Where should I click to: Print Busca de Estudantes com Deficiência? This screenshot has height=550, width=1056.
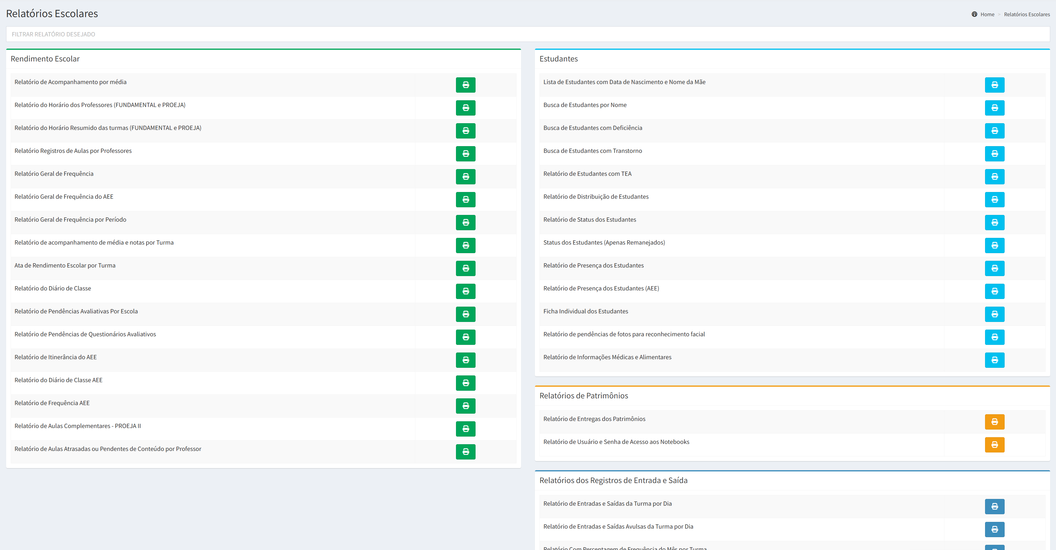pos(994,131)
